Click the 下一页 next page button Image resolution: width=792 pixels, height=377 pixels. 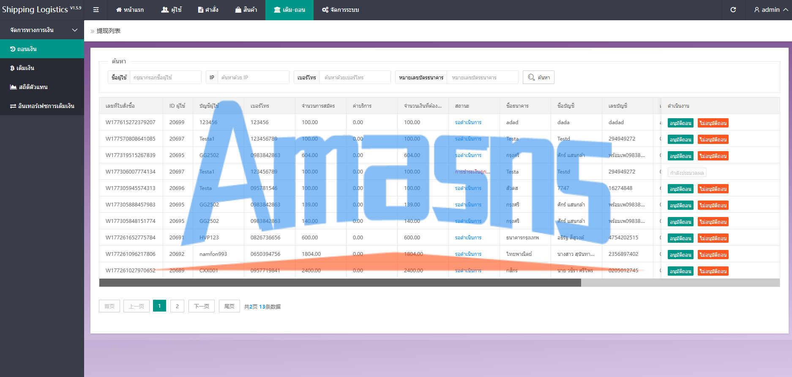click(x=202, y=306)
